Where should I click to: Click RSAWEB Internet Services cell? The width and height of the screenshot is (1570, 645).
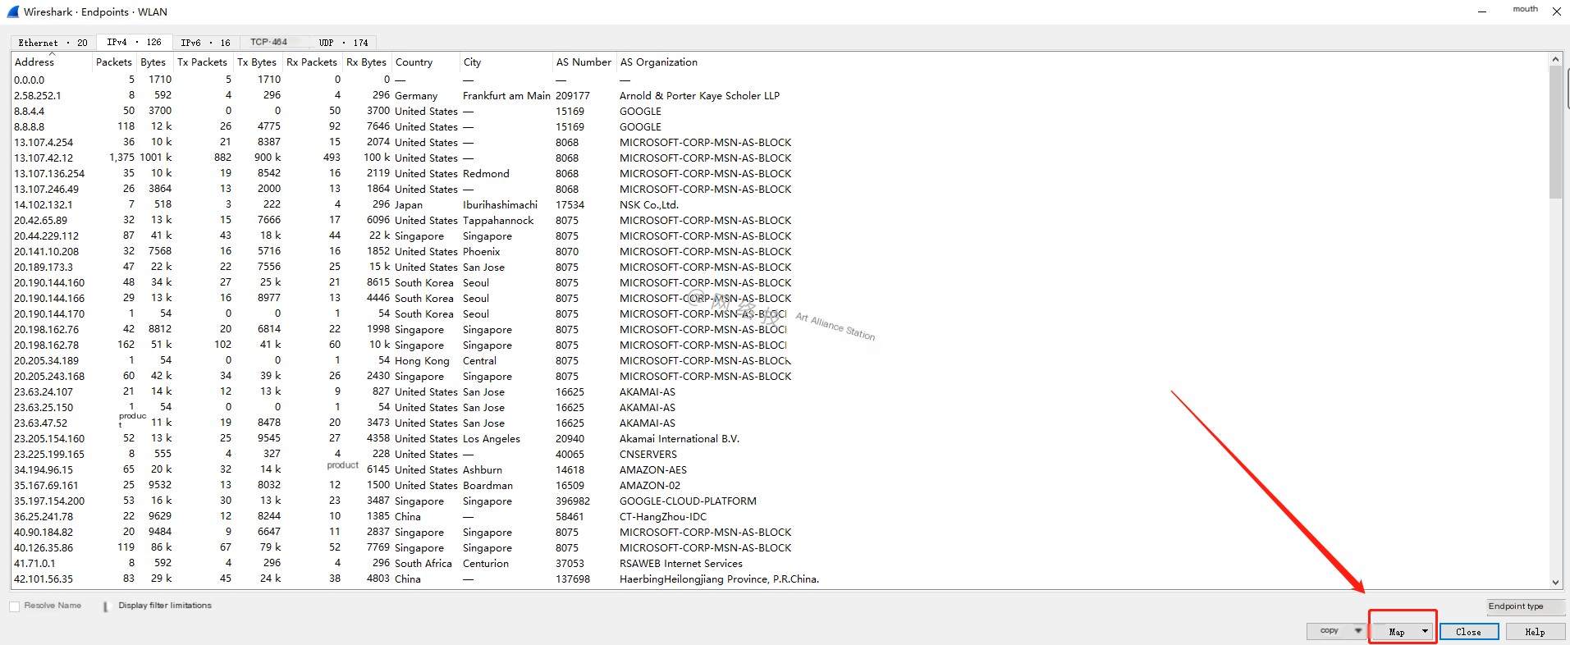pos(681,564)
